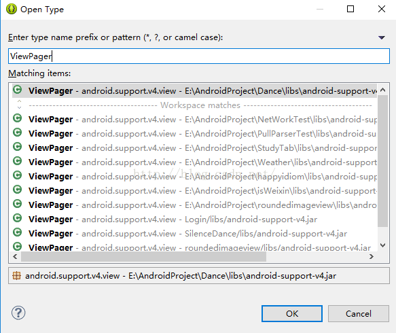Select the ViewPager entry for happyidiom
This screenshot has height=333, width=396.
click(194, 176)
